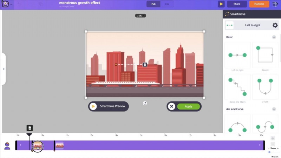This screenshot has width=281, height=158.
Task: Choose the Down the Stairs path preset
Action: click(237, 87)
